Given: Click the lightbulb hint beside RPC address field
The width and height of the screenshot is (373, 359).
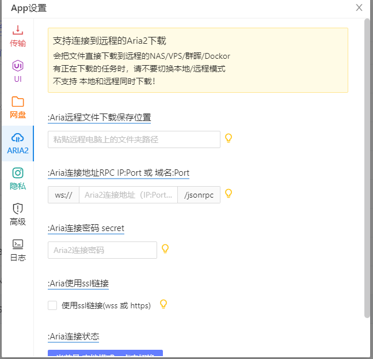Looking at the screenshot, I should (x=229, y=193).
